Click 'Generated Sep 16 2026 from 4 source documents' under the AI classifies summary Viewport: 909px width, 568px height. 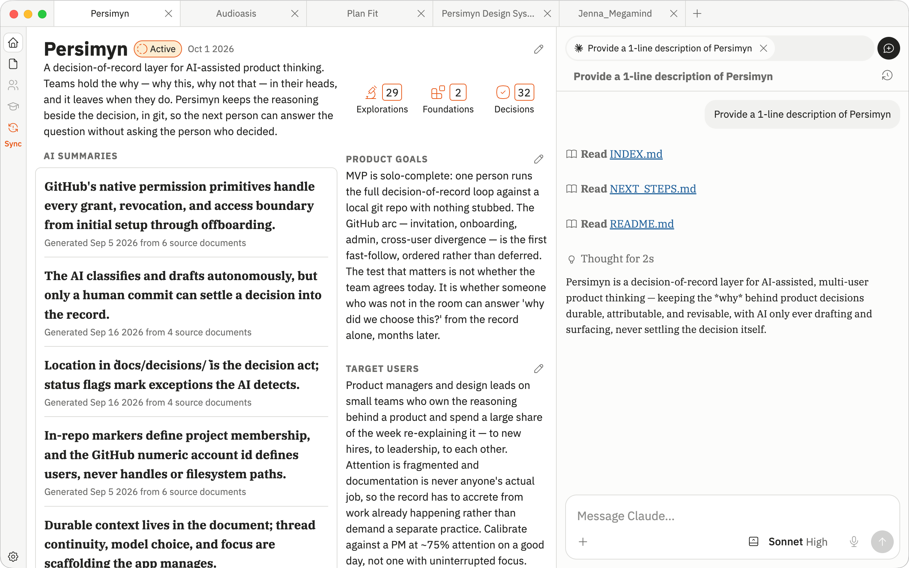(148, 332)
